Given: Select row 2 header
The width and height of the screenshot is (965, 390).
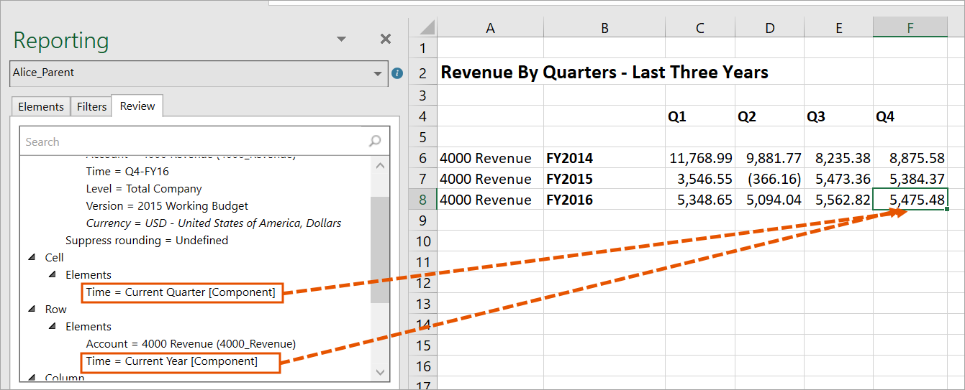Looking at the screenshot, I should click(422, 73).
